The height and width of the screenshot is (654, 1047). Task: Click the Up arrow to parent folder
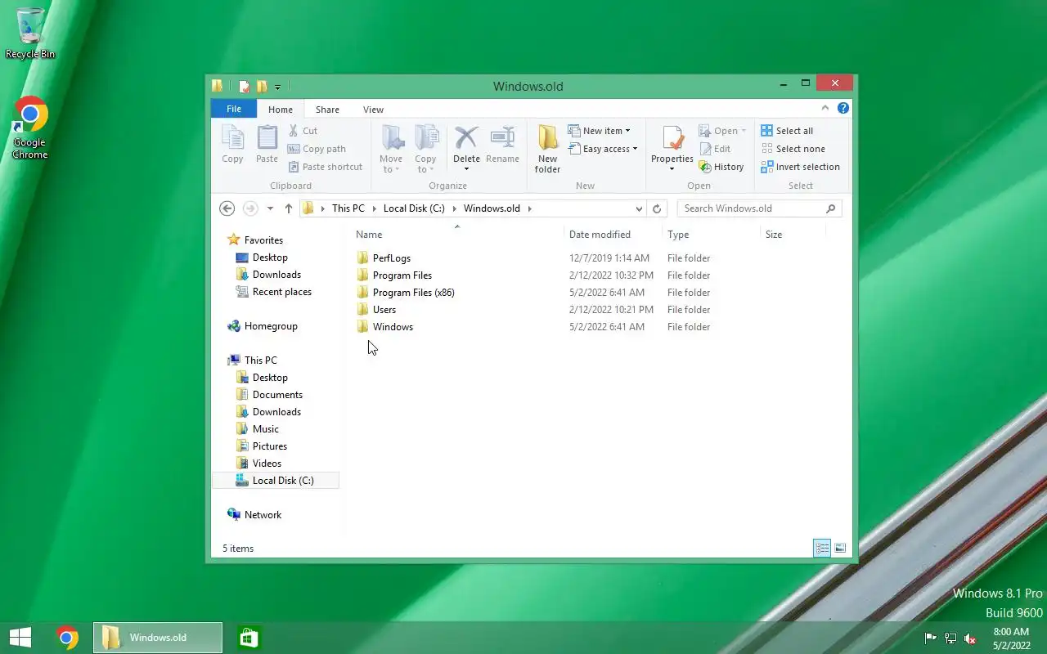click(288, 208)
